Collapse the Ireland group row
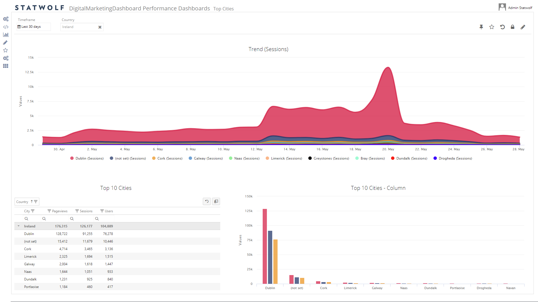This screenshot has width=538, height=302. (x=19, y=226)
